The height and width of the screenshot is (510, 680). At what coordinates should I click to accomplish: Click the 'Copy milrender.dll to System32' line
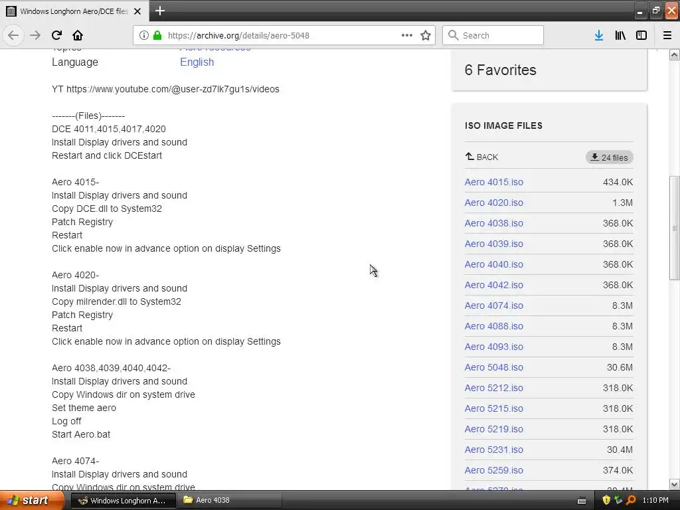tap(117, 302)
